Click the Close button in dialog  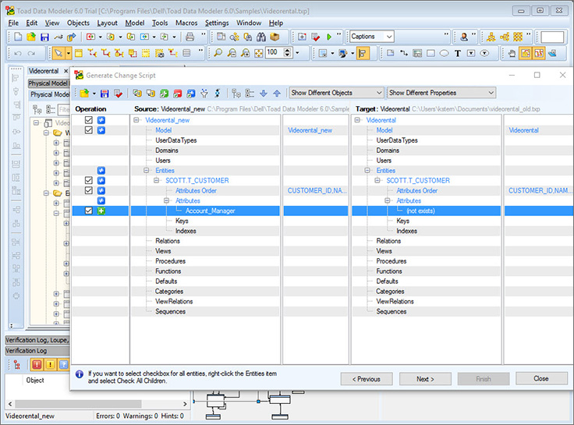click(541, 378)
